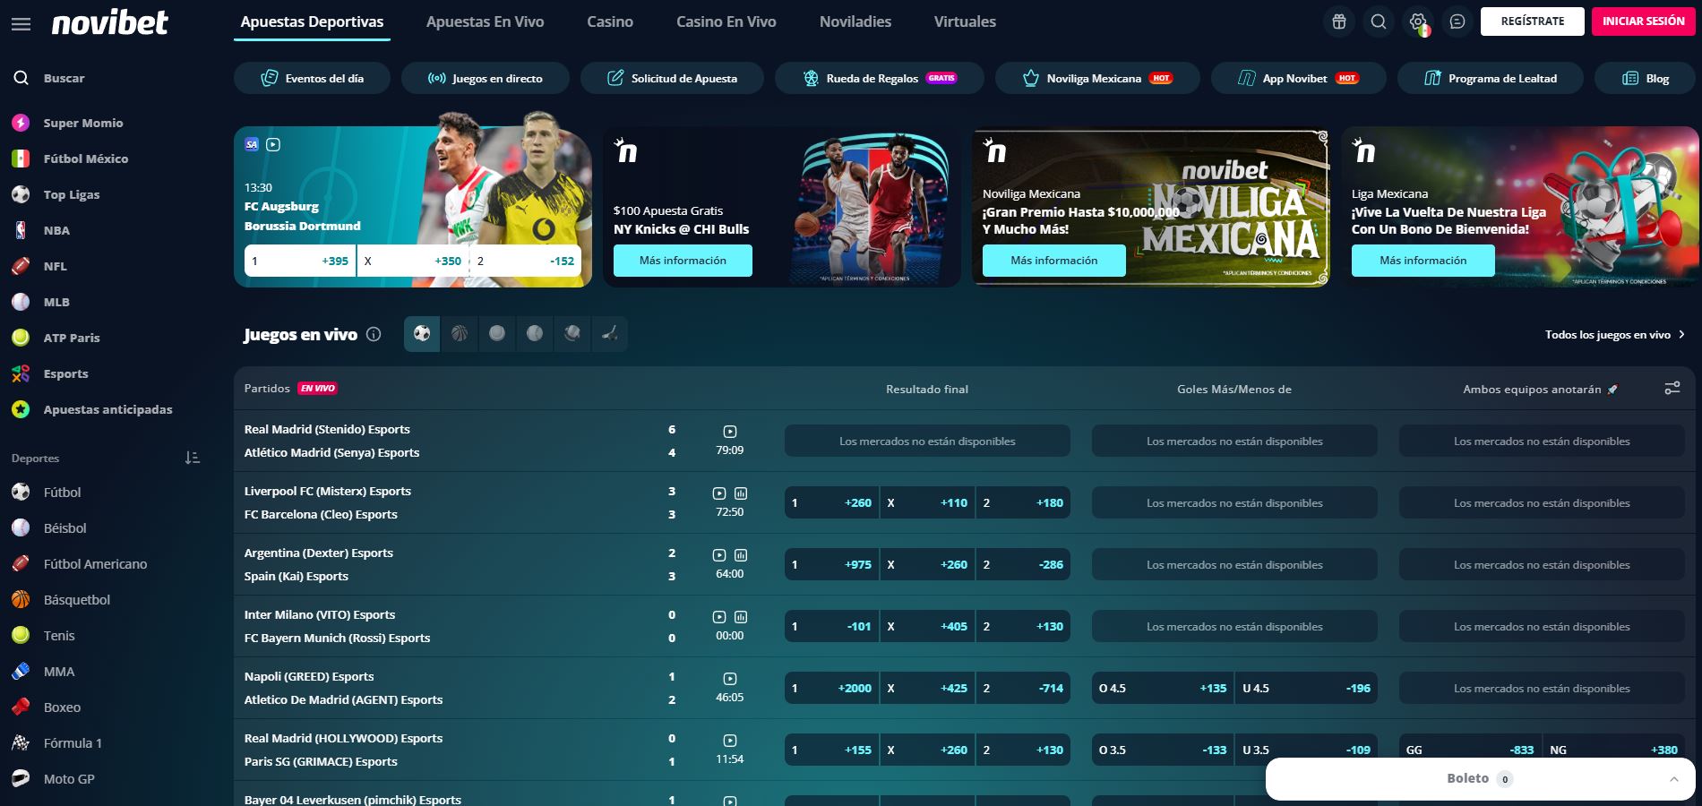Open the Juegos en vivo info icon

[374, 334]
